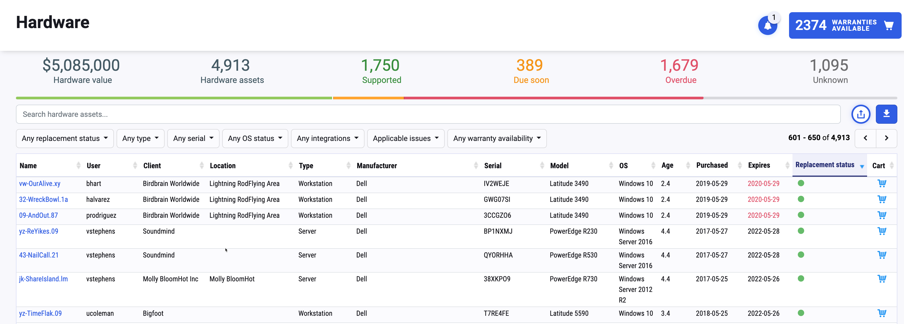The image size is (904, 324).
Task: Go to previous page of results
Action: 865,138
